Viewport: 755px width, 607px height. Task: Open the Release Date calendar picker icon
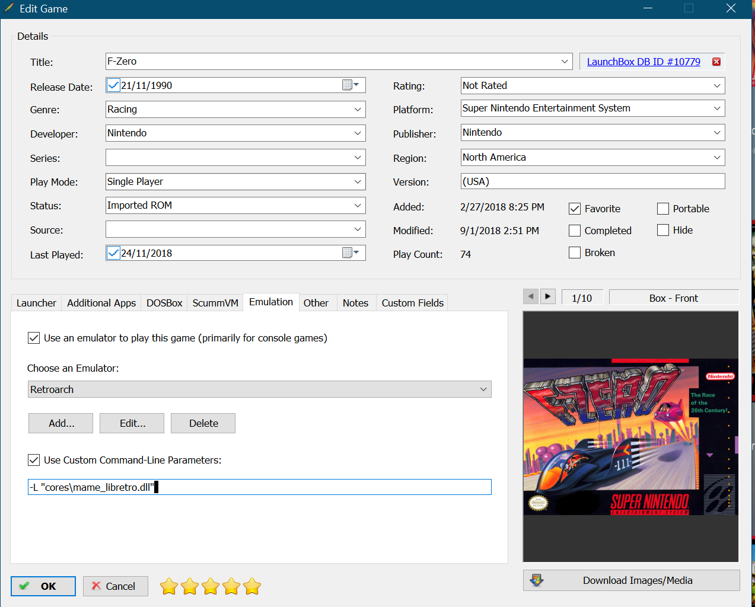coord(351,85)
